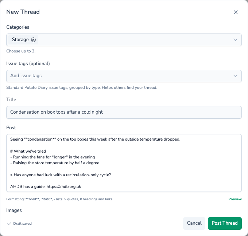This screenshot has width=248, height=236.
Task: Click the Images section label
Action: click(14, 211)
